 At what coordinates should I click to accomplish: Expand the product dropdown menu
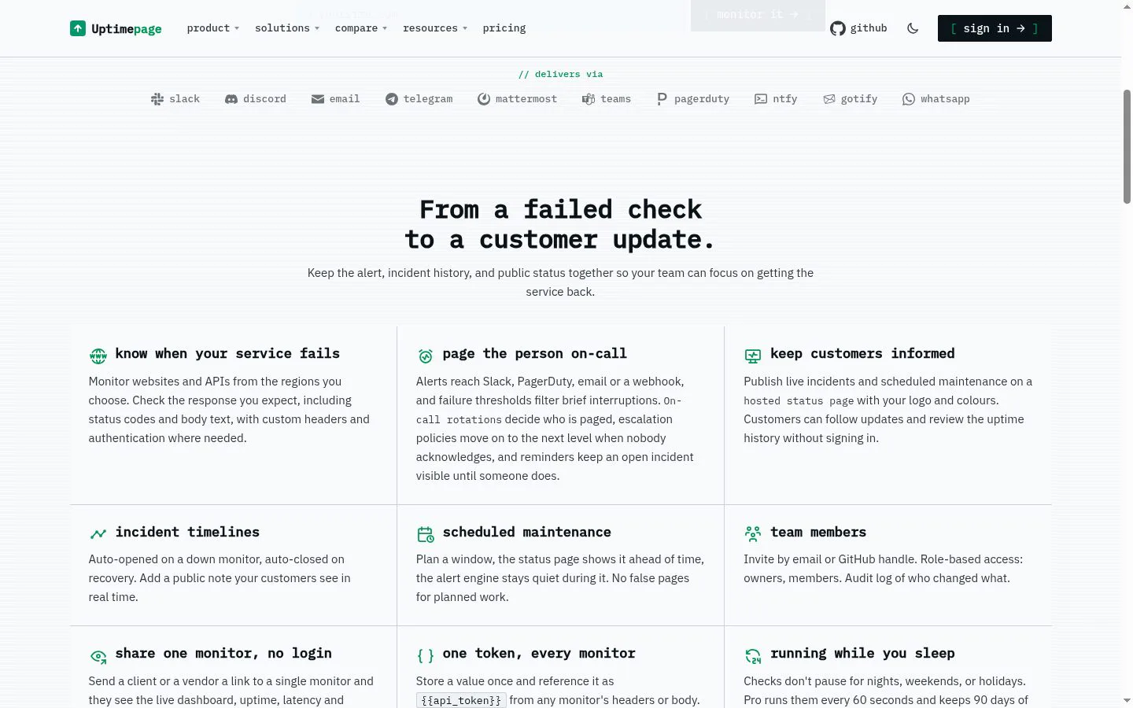(x=213, y=28)
